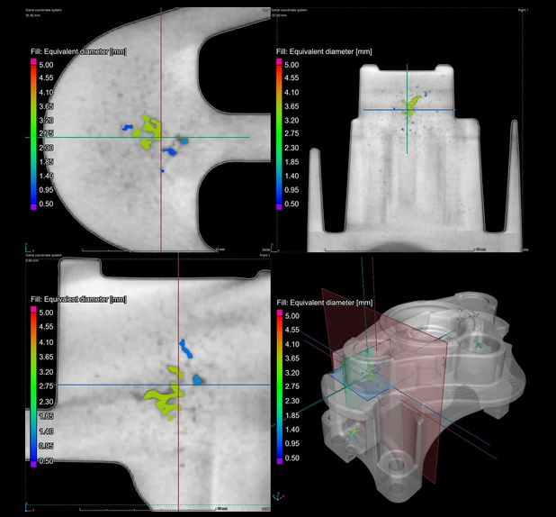Click the purple 0.50 swatch in the 3D view legend
Image resolution: width=556 pixels, height=517 pixels.
(x=278, y=459)
